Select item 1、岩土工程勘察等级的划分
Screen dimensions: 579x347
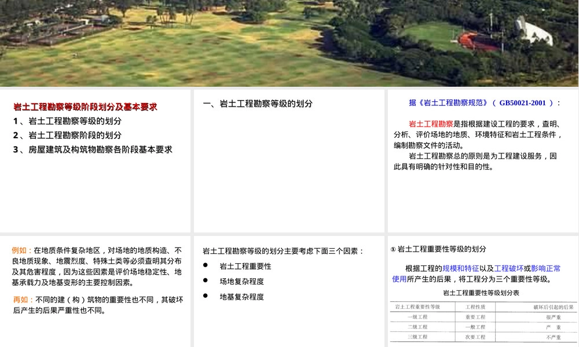pyautogui.click(x=68, y=121)
